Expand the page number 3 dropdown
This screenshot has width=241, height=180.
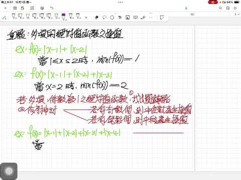(x=236, y=14)
